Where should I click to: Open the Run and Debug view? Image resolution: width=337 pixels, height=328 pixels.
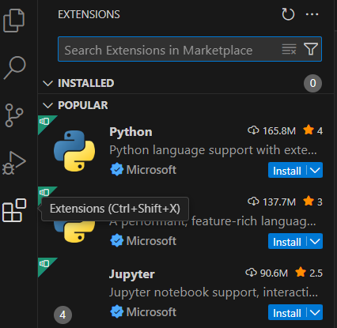14,163
